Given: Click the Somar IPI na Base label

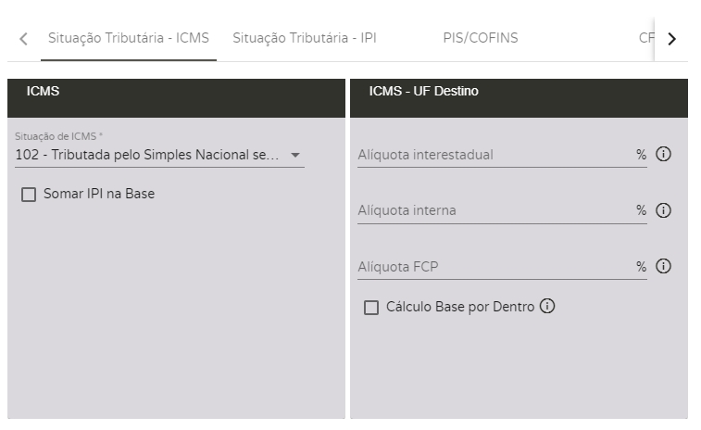Looking at the screenshot, I should click(x=99, y=195).
